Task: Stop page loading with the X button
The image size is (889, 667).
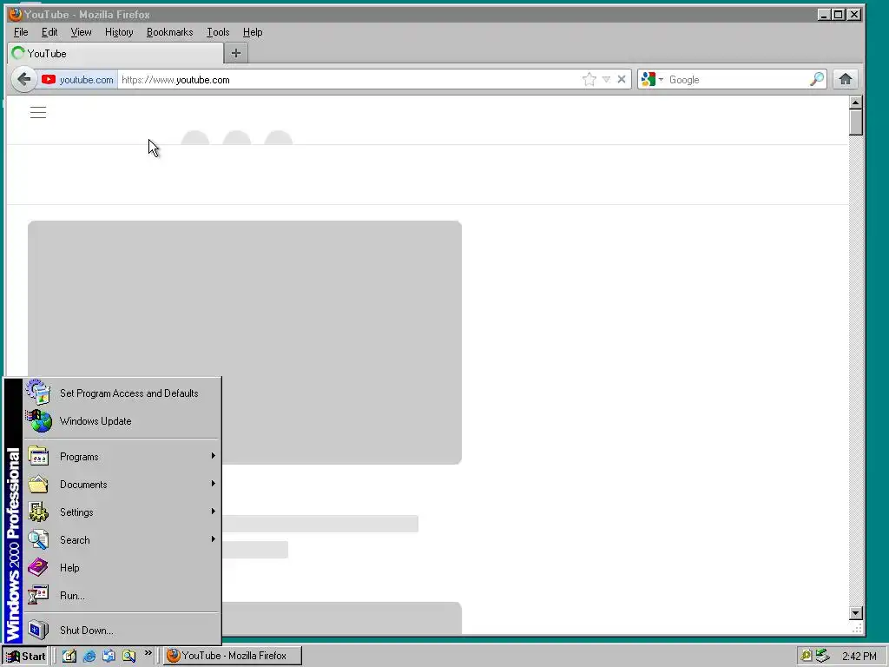Action: coord(622,79)
